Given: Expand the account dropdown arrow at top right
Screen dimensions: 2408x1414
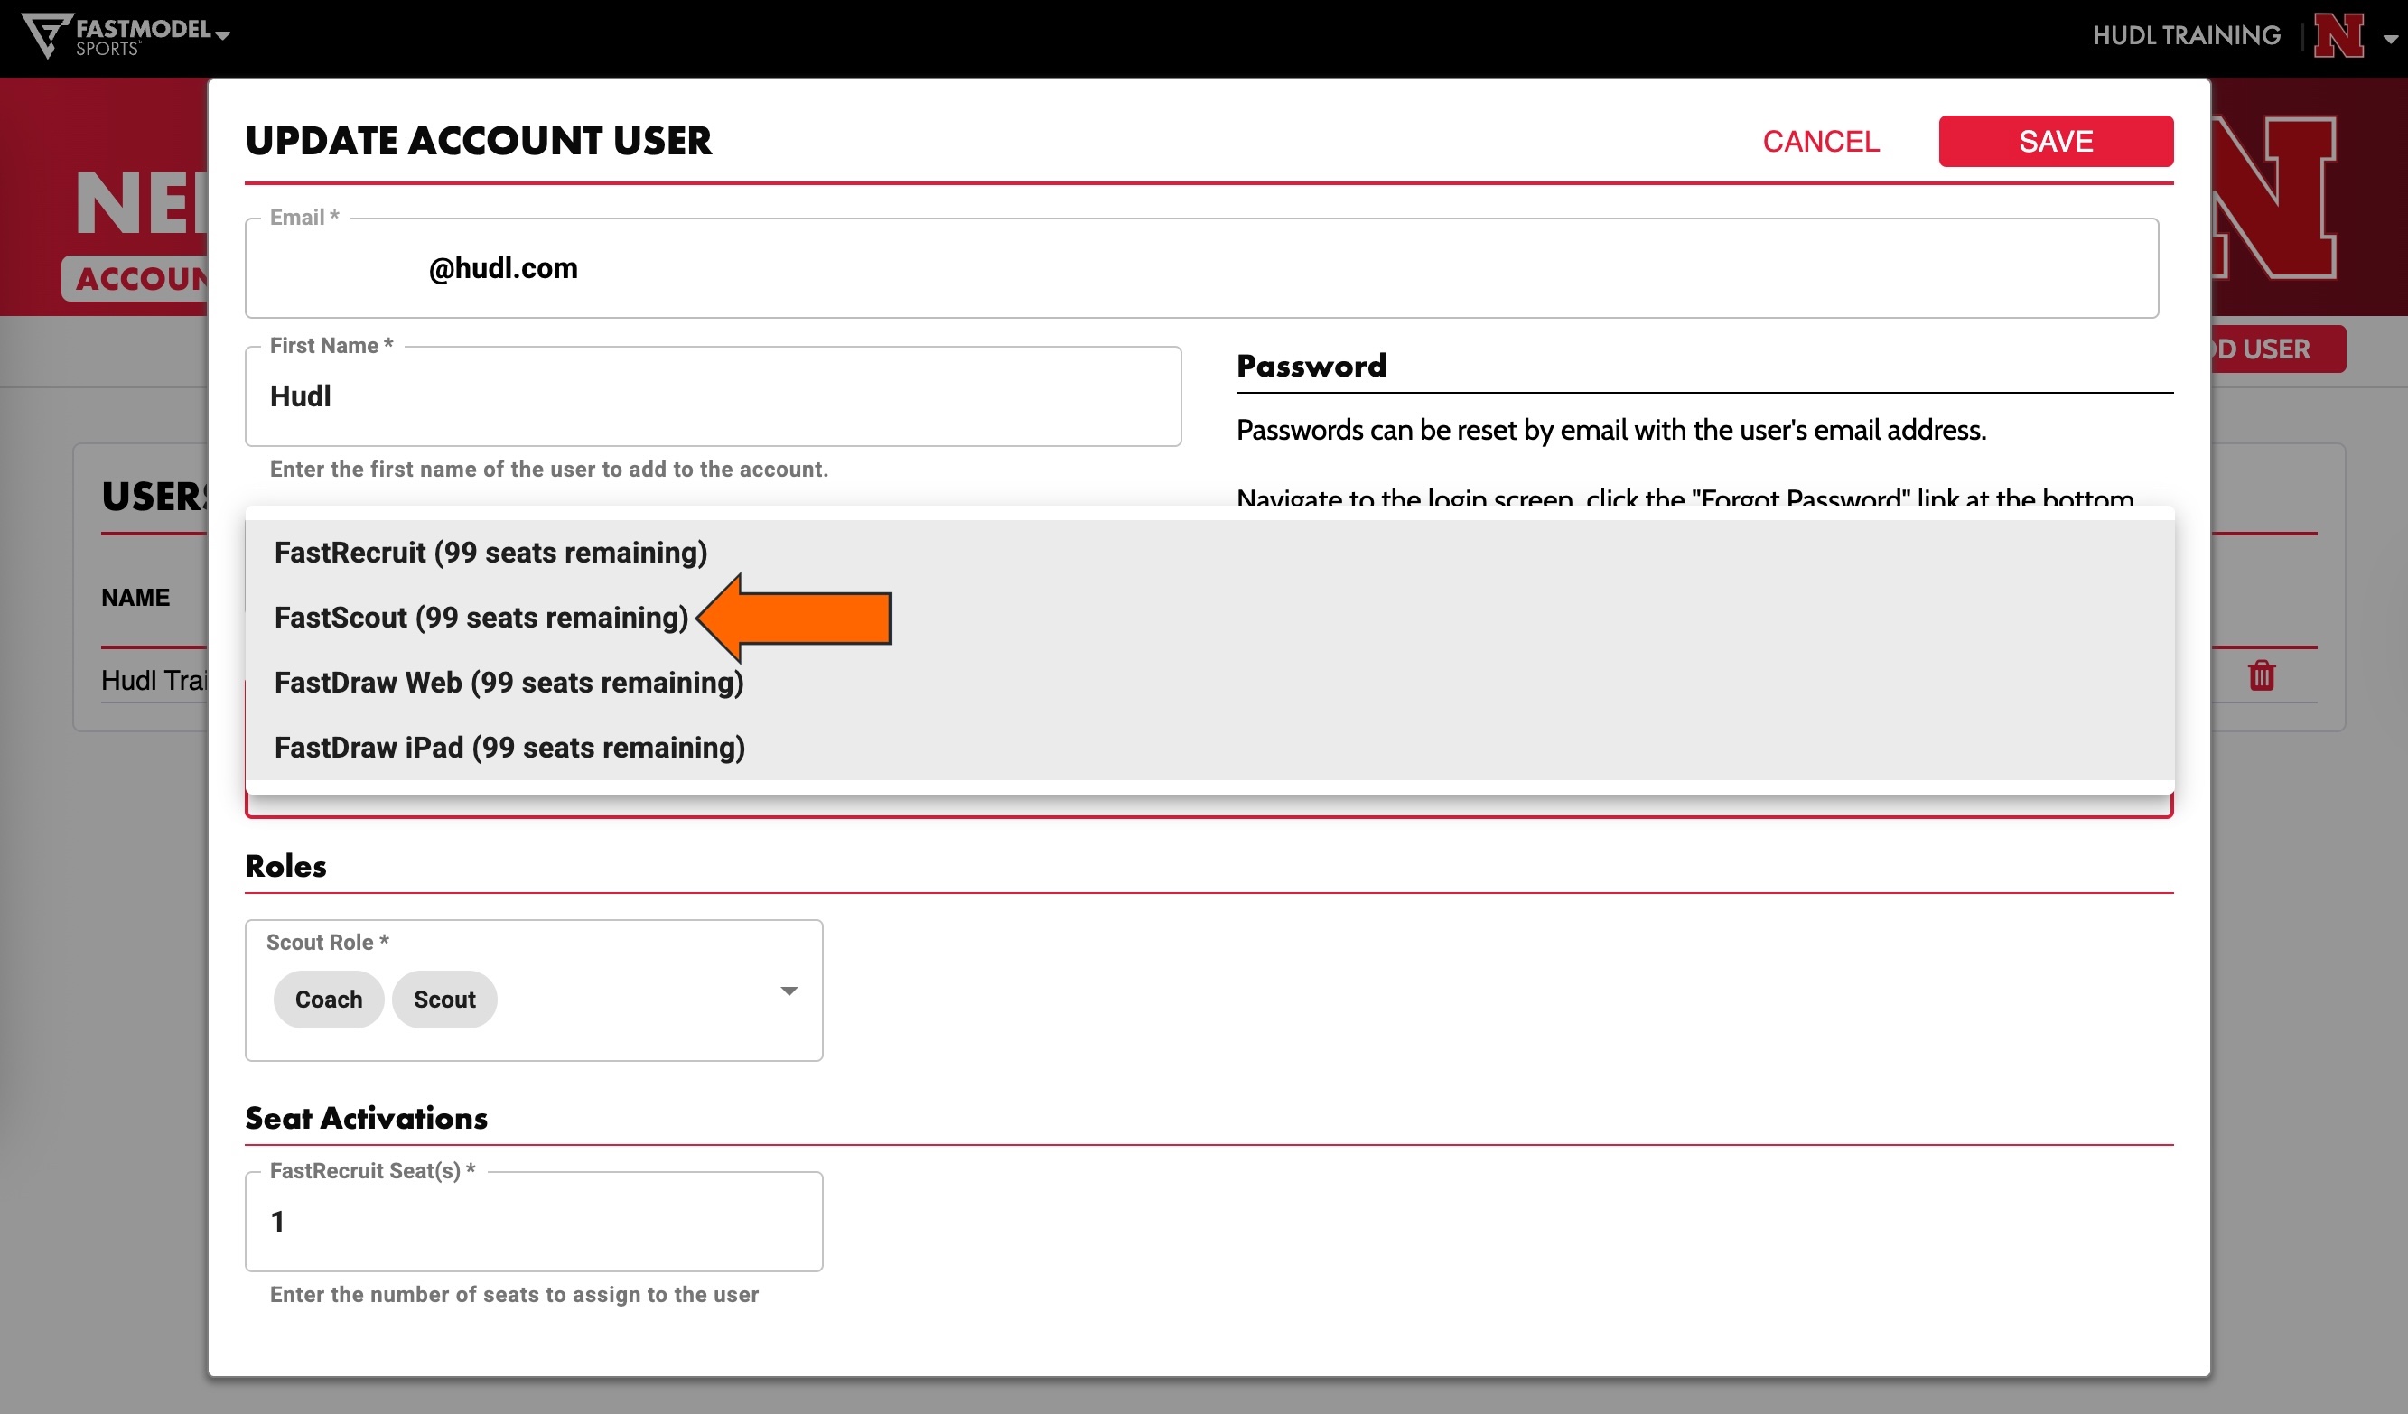Looking at the screenshot, I should (x=2391, y=39).
